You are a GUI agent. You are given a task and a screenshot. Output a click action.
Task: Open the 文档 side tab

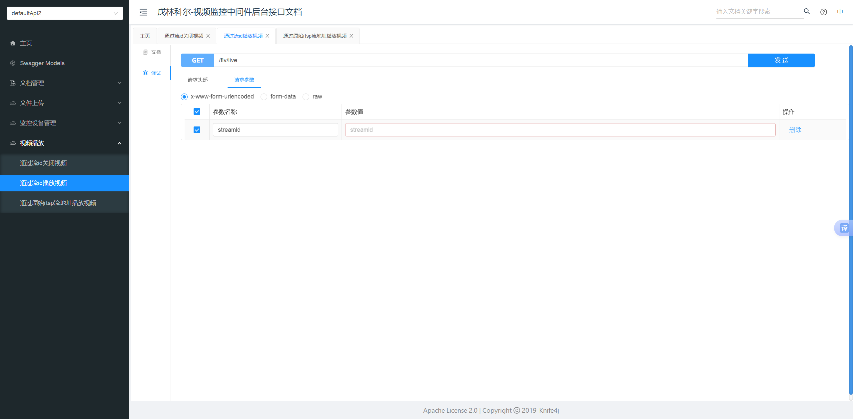[x=153, y=52]
